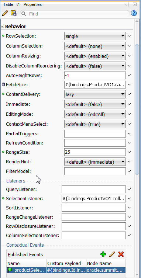Select the #{bindings.Id.in... payload cell
The image size is (141, 278).
pos(66,270)
